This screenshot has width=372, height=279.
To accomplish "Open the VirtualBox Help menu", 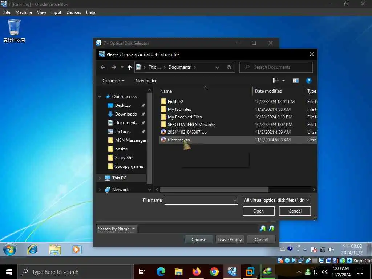I will (x=90, y=12).
